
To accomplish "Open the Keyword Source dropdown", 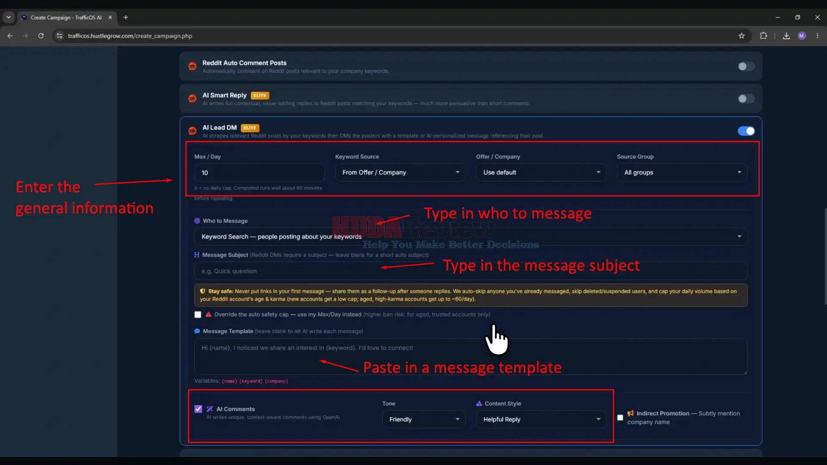I will coord(400,172).
